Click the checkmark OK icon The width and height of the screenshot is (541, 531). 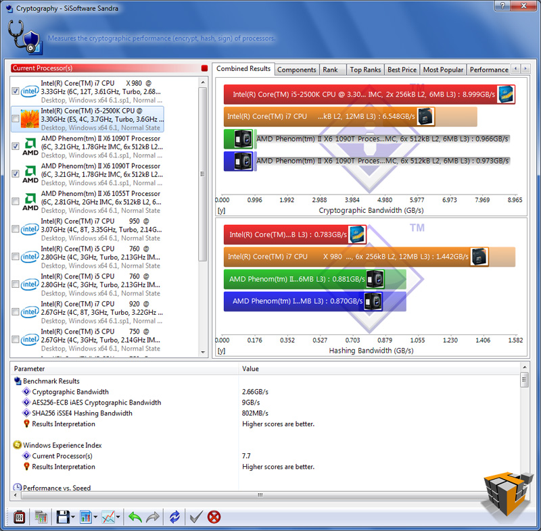point(196,517)
